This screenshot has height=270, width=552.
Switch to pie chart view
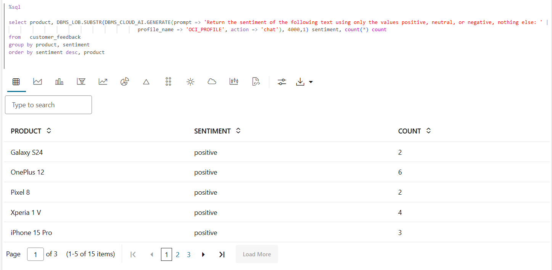point(125,82)
